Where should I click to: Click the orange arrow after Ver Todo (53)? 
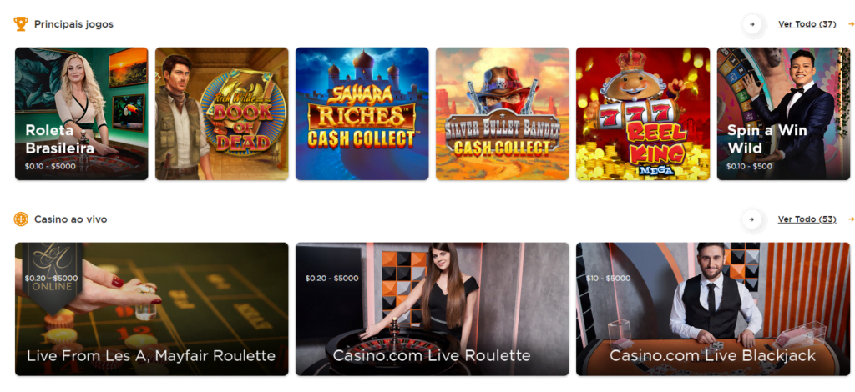coord(851,219)
